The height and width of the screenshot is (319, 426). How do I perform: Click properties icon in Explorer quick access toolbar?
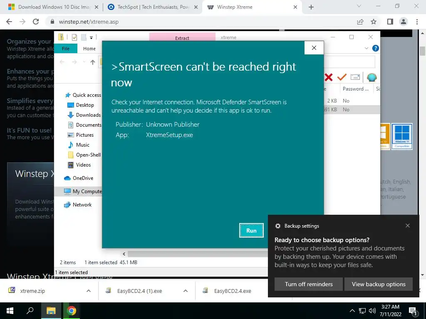point(74,37)
